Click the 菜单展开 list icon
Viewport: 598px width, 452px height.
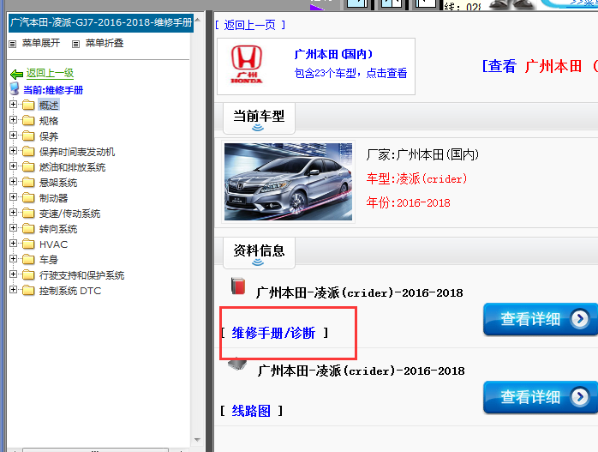(13, 44)
